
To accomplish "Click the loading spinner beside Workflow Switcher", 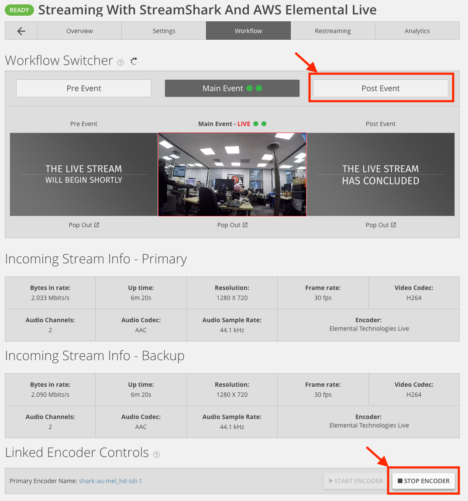I will click(134, 61).
